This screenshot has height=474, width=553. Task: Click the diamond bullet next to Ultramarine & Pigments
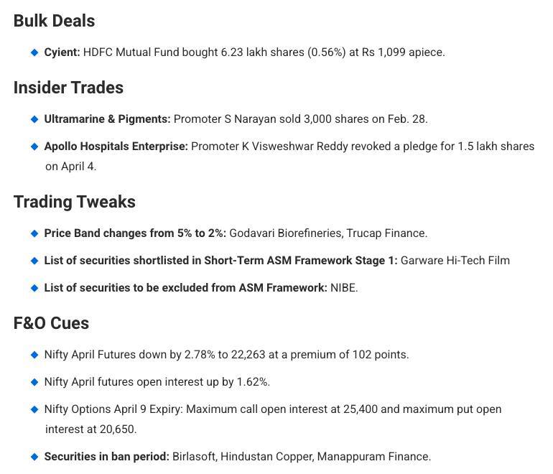(x=34, y=119)
